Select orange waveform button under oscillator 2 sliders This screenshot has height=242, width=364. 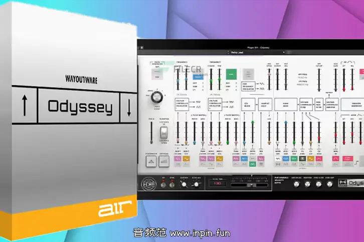click(x=220, y=159)
